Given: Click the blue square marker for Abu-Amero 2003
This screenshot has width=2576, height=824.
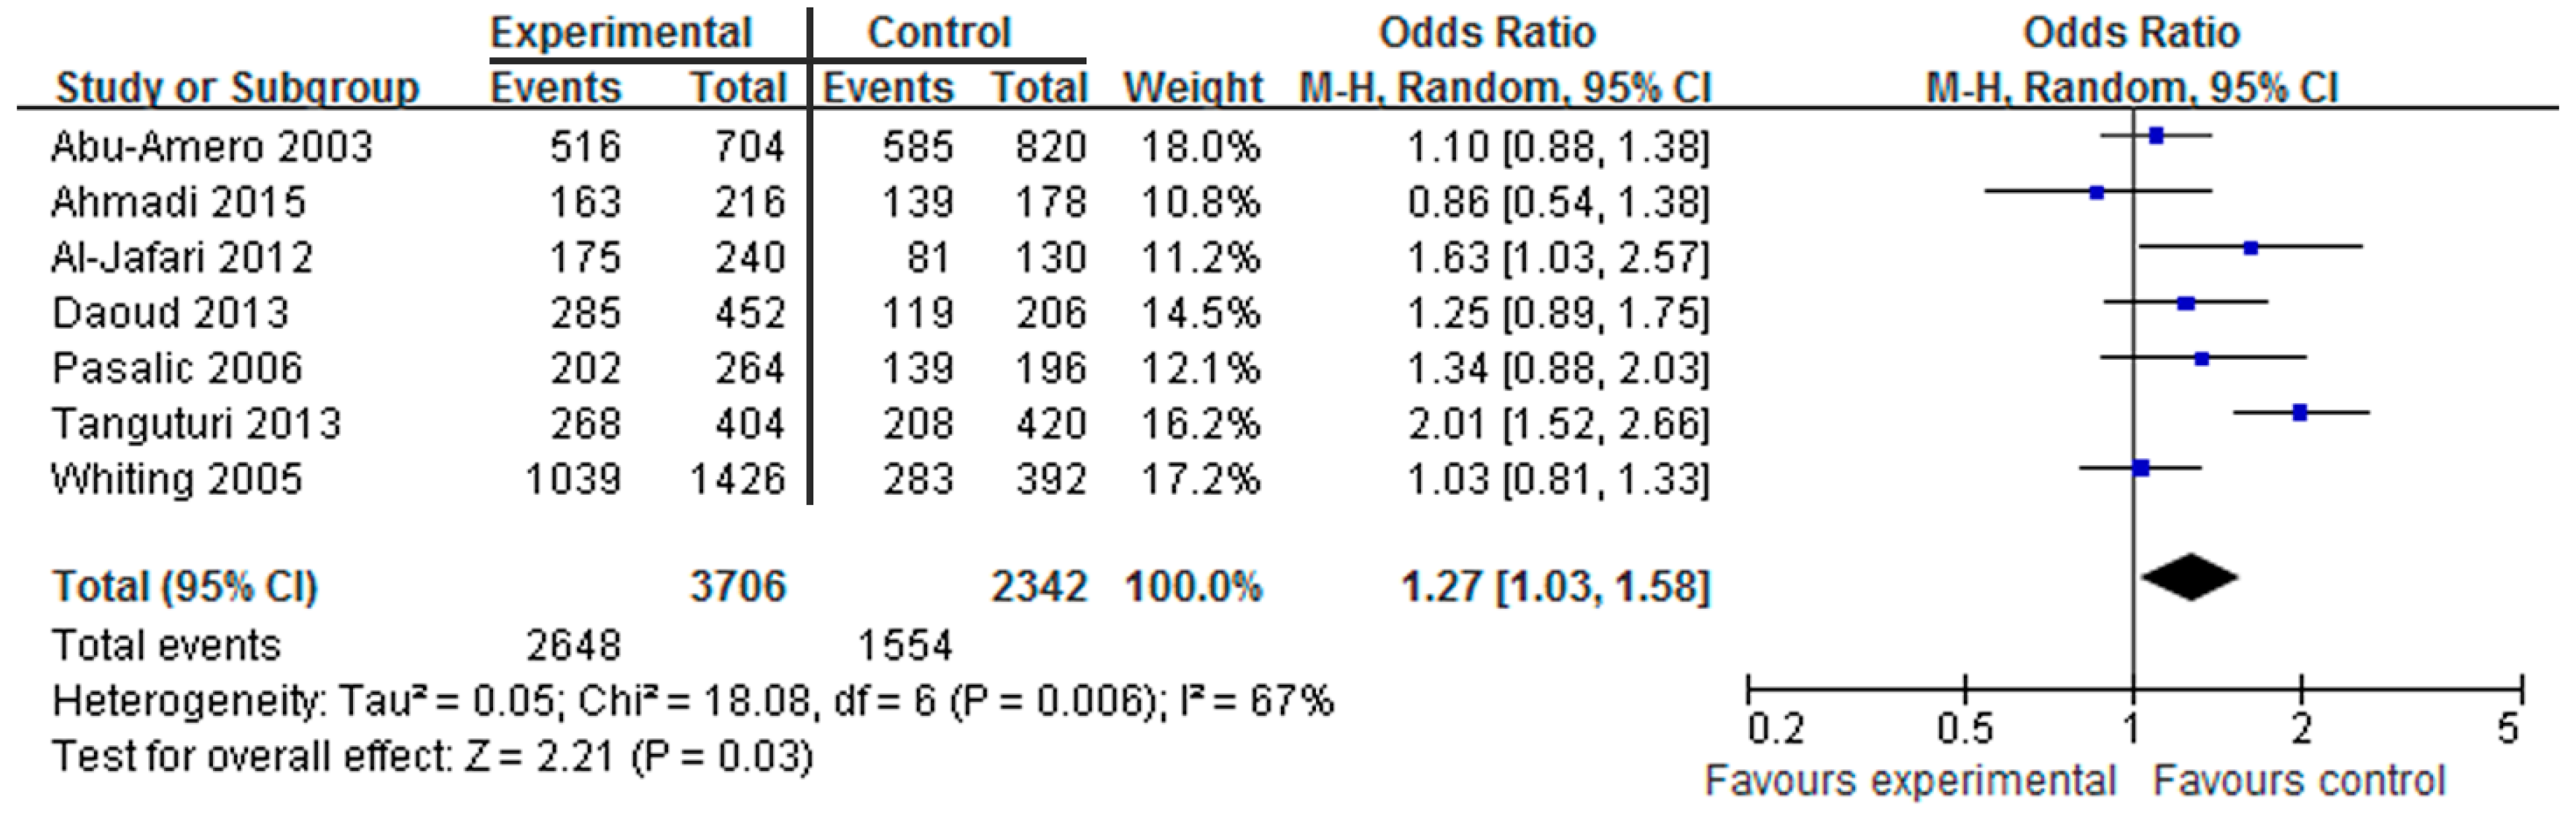Looking at the screenshot, I should (2156, 135).
